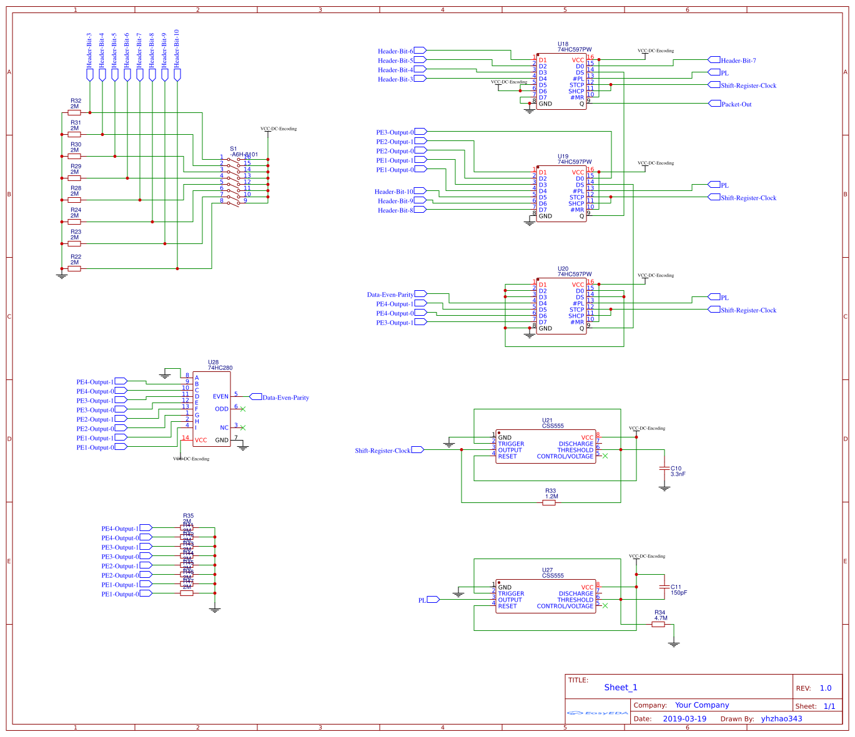The height and width of the screenshot is (737, 855).
Task: Select the U20 74HC597PW component
Action: click(x=561, y=306)
